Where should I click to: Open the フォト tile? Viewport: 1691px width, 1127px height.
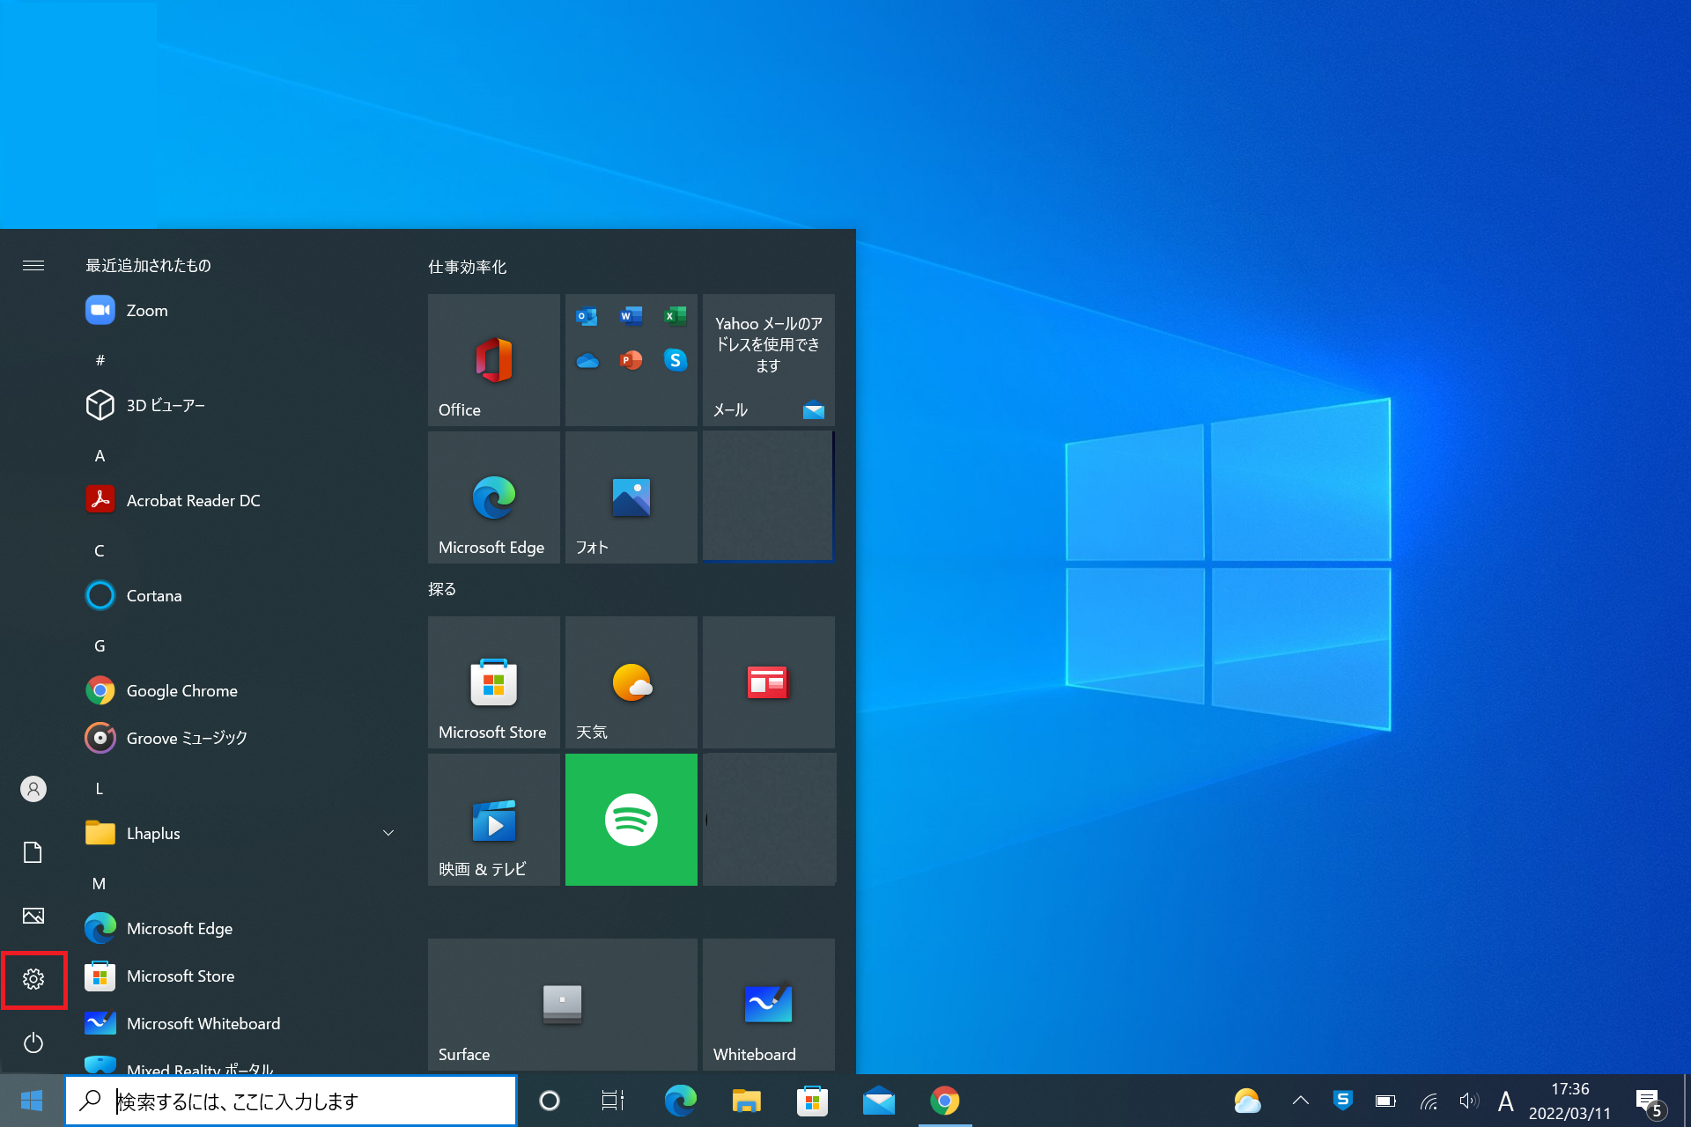click(631, 497)
